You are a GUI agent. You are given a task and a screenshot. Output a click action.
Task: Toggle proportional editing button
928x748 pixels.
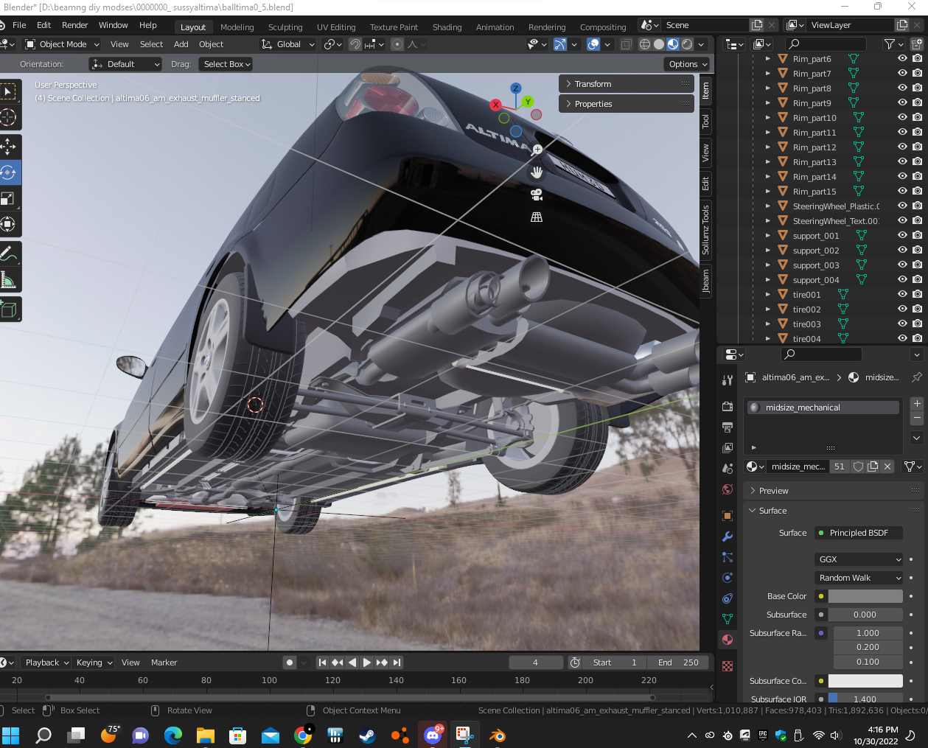tap(397, 44)
